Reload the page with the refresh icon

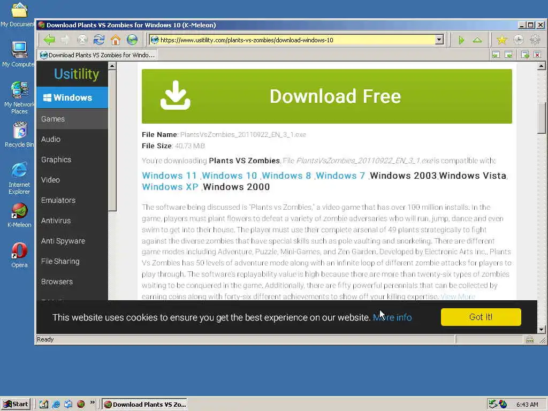click(x=99, y=40)
